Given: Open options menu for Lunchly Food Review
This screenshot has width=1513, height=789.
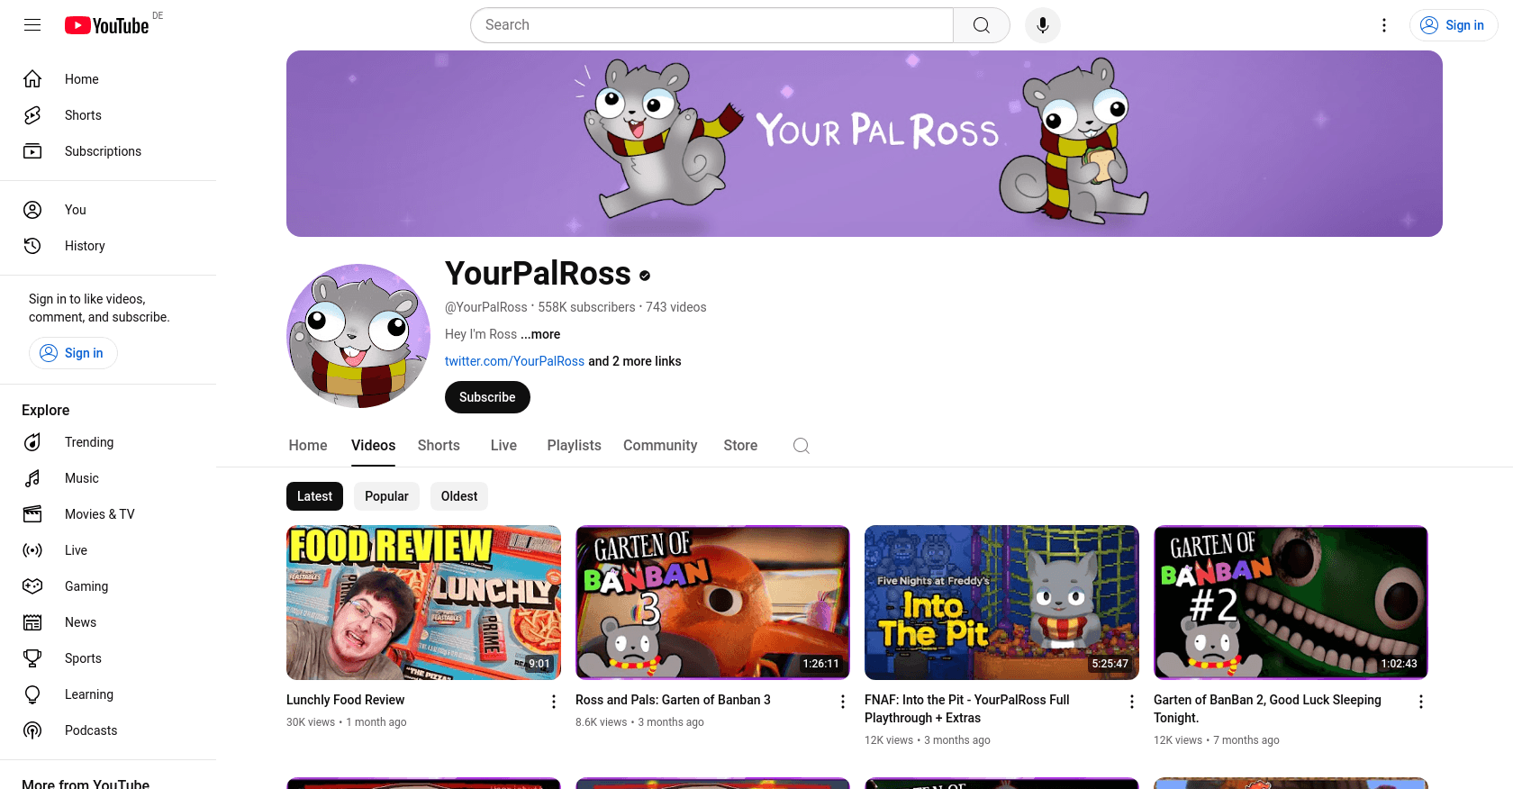Looking at the screenshot, I should point(554,702).
